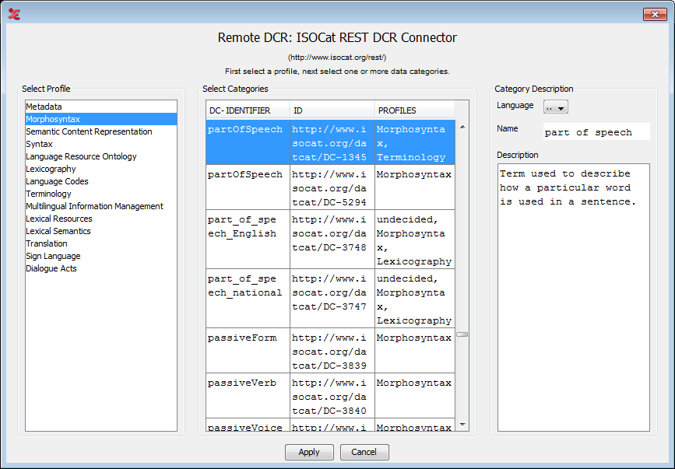Select the passiveForm category row
The height and width of the screenshot is (469, 675).
330,351
